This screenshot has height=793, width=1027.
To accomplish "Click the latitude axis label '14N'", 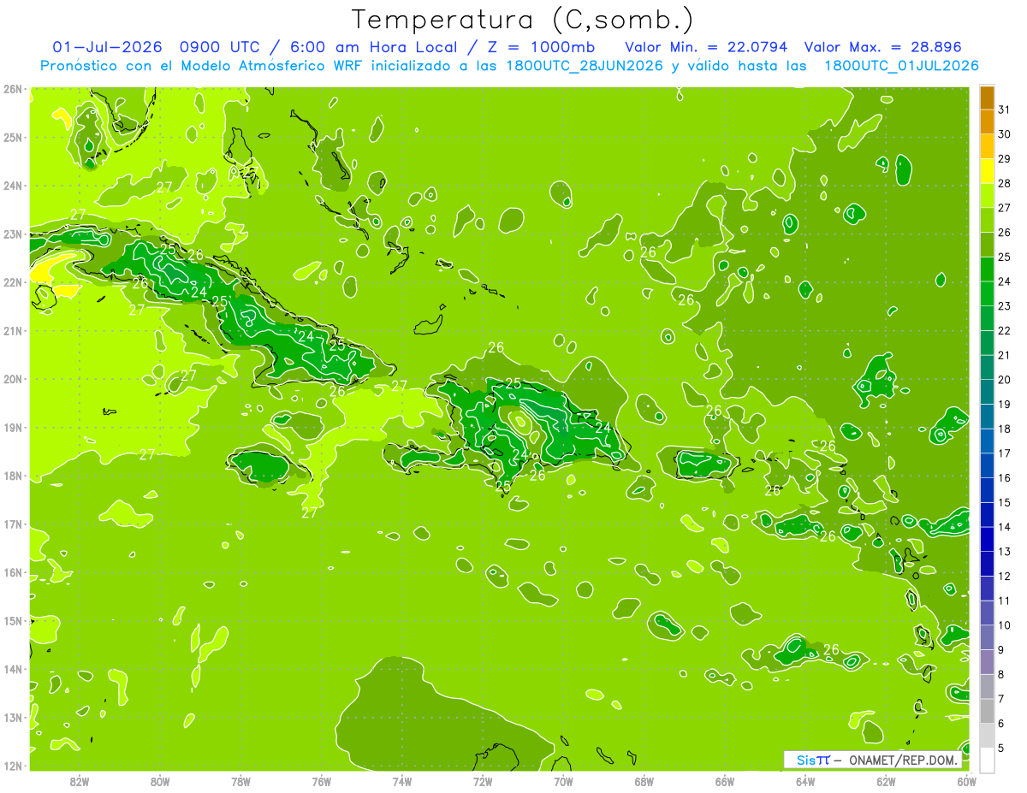I will coord(12,669).
